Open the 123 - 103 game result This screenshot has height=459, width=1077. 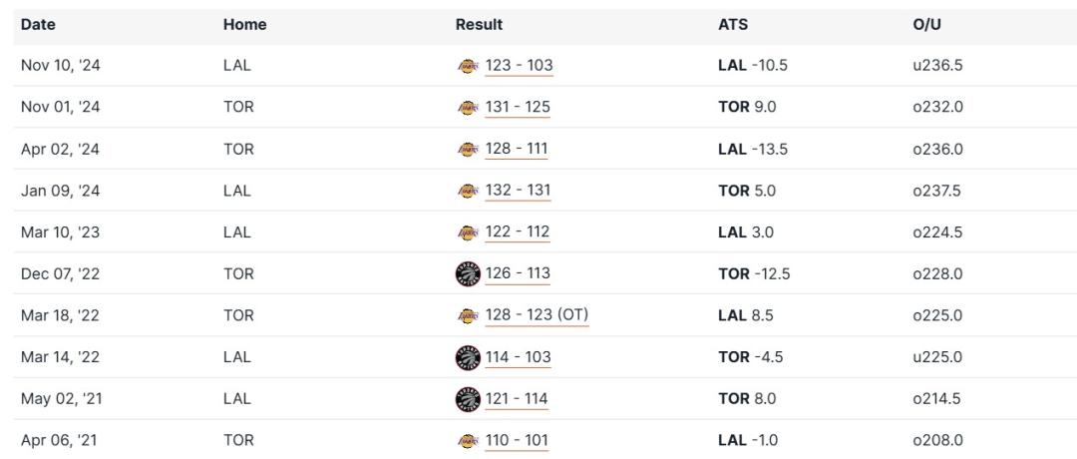coord(519,66)
